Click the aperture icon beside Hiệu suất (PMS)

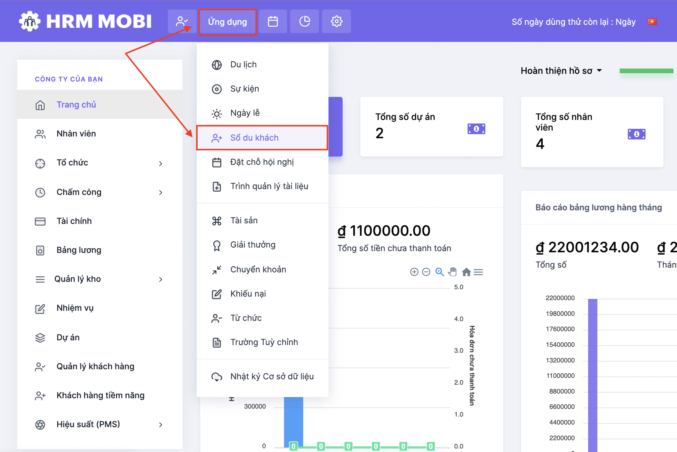pos(40,425)
